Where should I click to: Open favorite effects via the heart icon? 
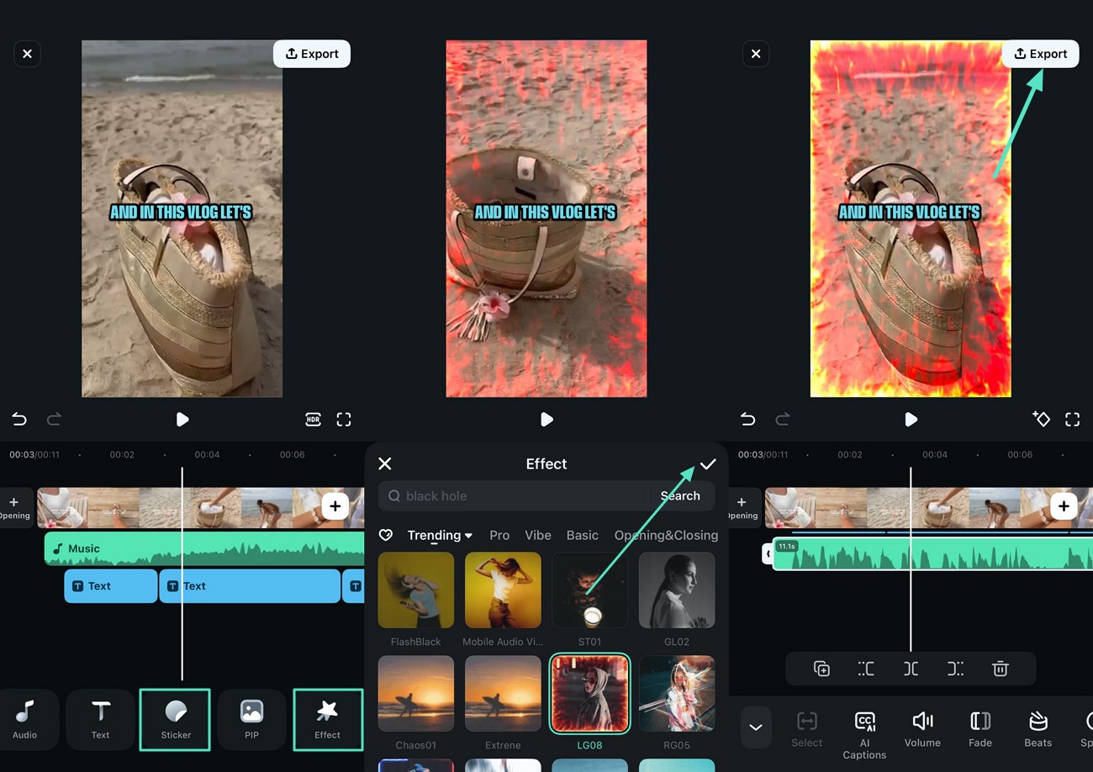coord(386,535)
